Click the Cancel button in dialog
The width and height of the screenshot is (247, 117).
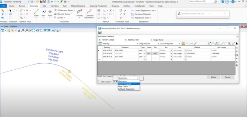(227, 77)
